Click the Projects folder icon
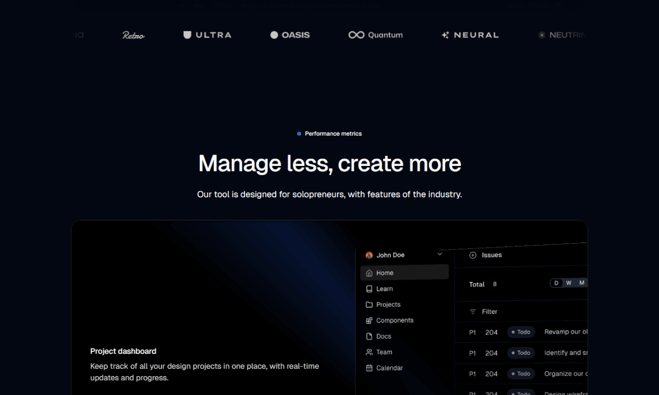Image resolution: width=659 pixels, height=395 pixels. click(369, 305)
